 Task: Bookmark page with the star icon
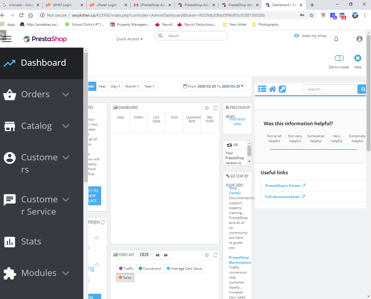tap(311, 15)
